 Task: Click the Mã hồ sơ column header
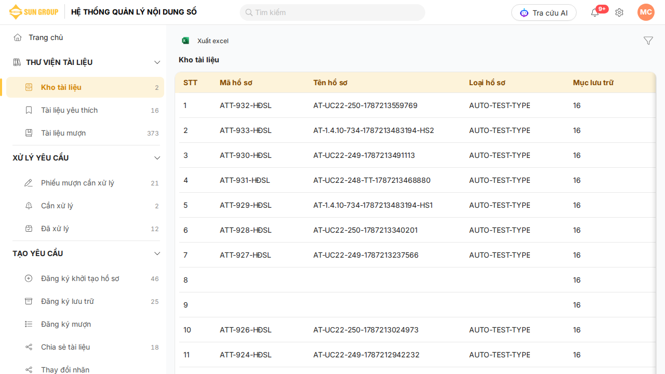(x=236, y=83)
